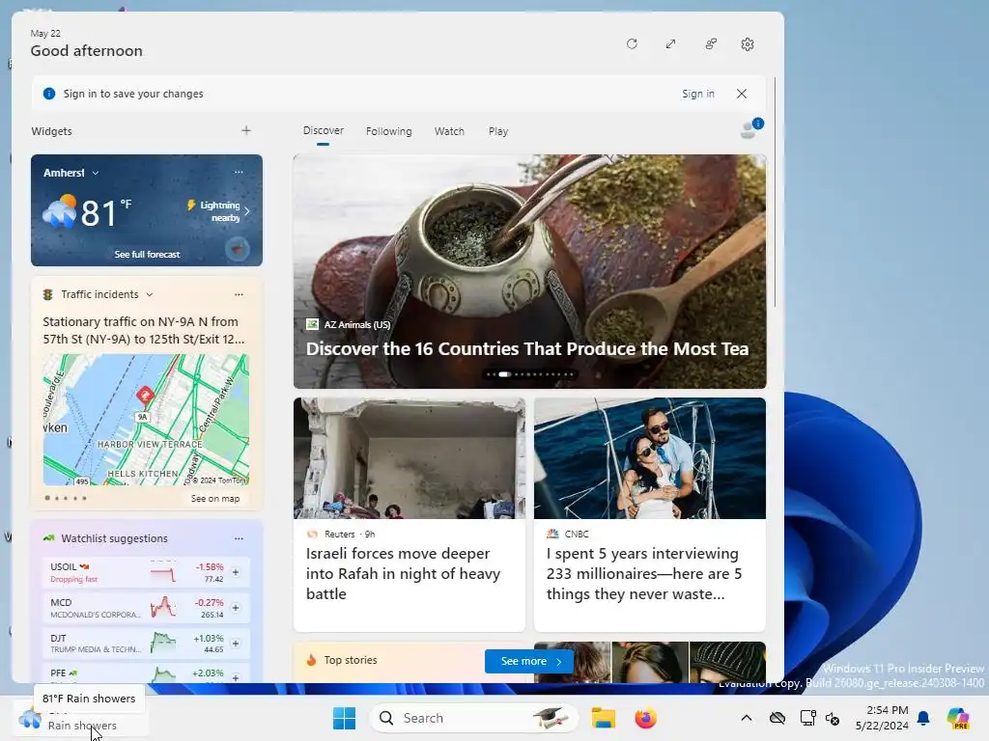Show hidden system tray icons

coord(747,718)
